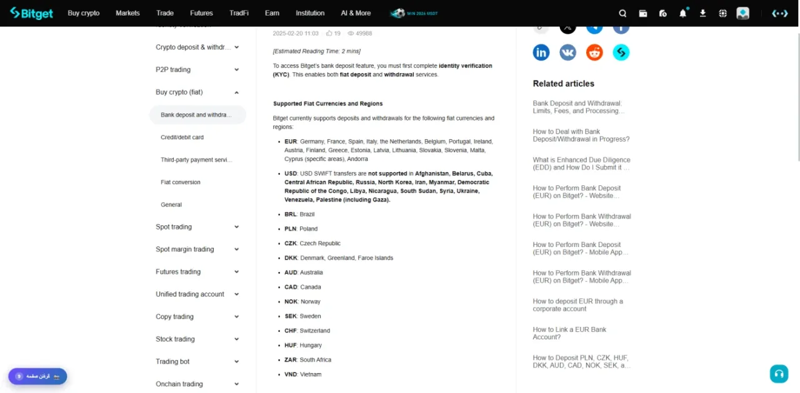
Task: Open the AI & More menu
Action: tap(356, 13)
